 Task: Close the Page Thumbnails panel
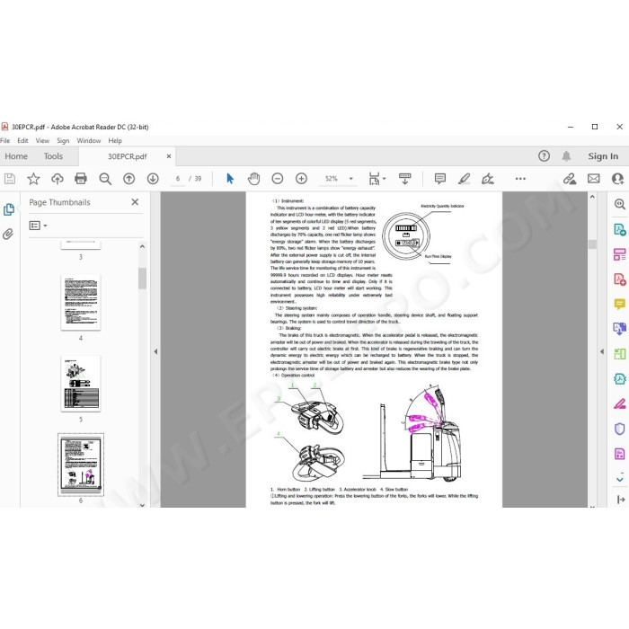(x=135, y=202)
